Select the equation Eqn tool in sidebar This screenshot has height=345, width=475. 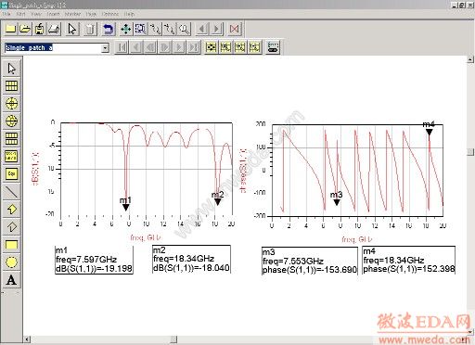(11, 173)
